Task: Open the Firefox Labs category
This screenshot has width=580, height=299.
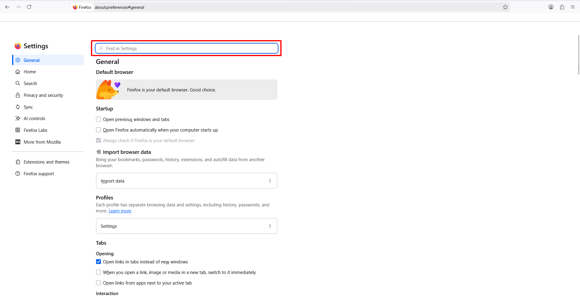Action: 48,130
